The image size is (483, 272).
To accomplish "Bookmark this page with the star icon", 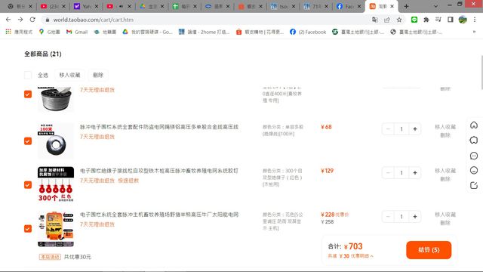I will (399, 20).
